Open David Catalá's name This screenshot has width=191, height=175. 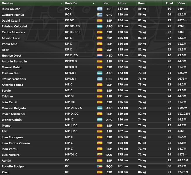tap(11, 20)
